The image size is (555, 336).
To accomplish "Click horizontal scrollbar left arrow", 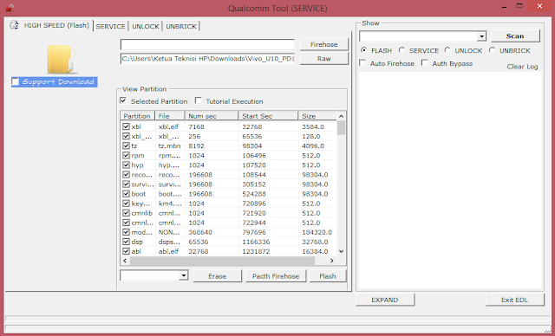I will click(x=125, y=261).
